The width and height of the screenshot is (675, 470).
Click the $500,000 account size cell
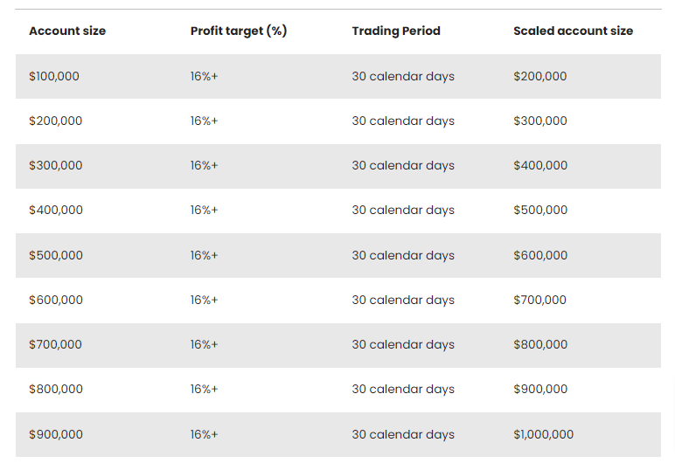(56, 255)
